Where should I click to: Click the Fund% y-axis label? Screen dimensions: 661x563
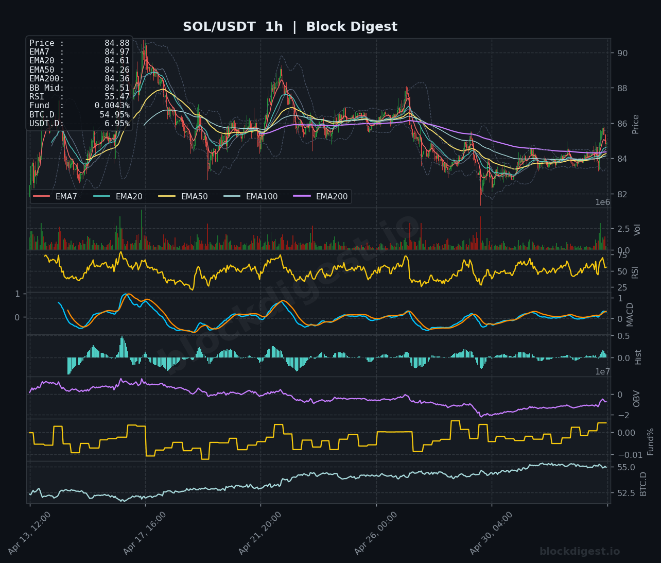(x=651, y=441)
